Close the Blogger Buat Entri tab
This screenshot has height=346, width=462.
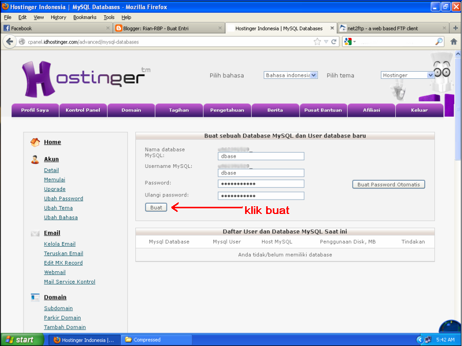click(x=220, y=28)
